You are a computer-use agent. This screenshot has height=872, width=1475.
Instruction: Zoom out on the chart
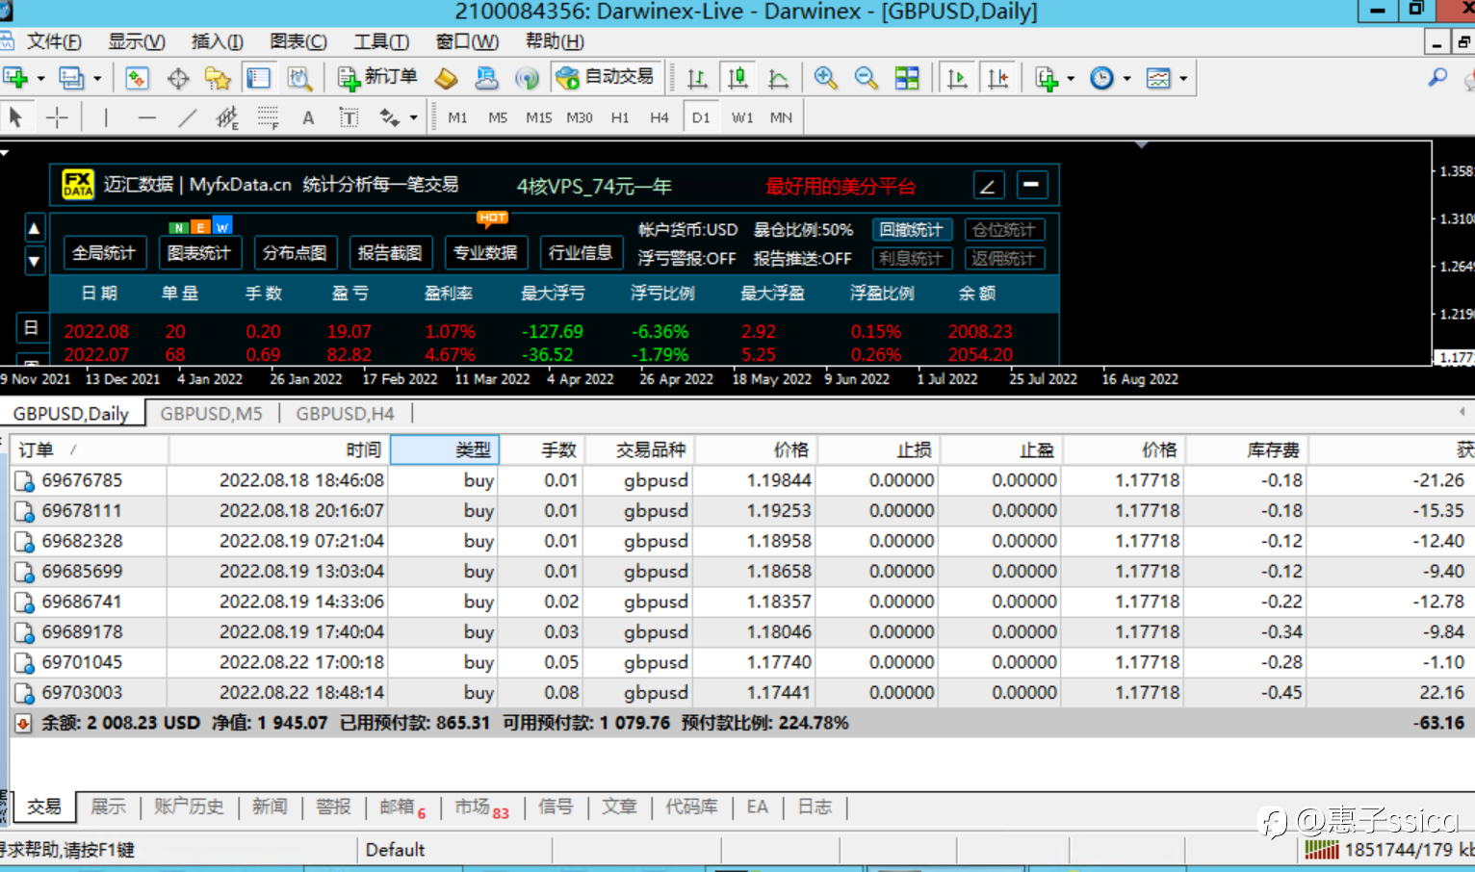tap(866, 78)
